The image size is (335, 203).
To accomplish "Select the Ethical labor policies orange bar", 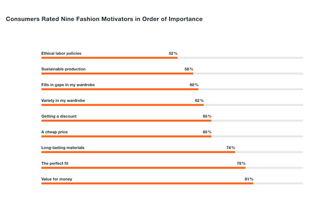I will tap(109, 58).
